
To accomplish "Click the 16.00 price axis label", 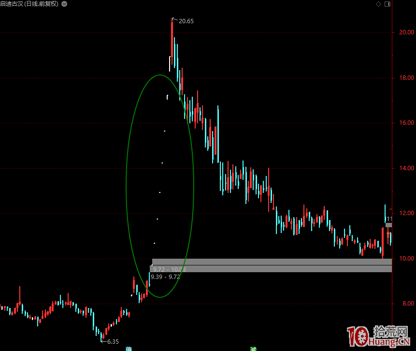I will [406, 123].
